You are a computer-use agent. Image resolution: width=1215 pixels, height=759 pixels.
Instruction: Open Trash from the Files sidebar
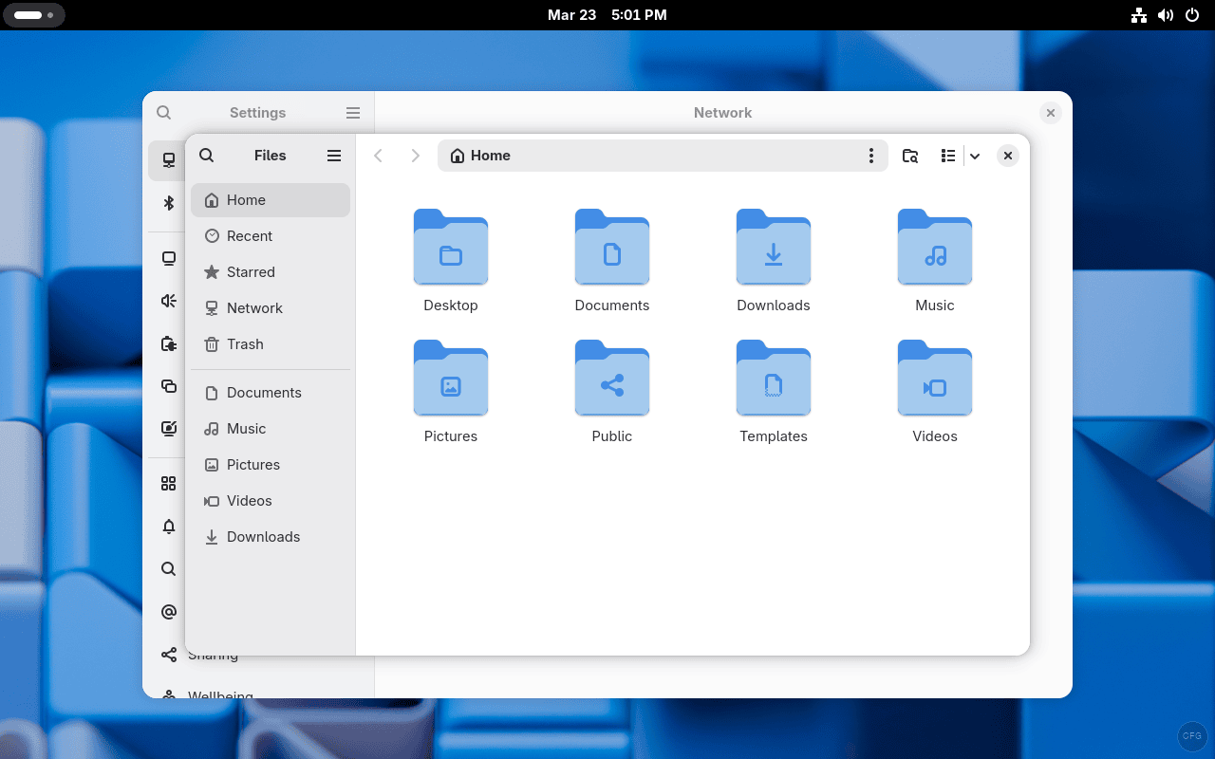click(244, 343)
